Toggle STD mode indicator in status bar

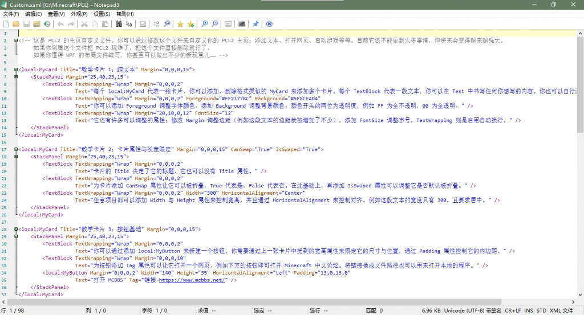541,310
